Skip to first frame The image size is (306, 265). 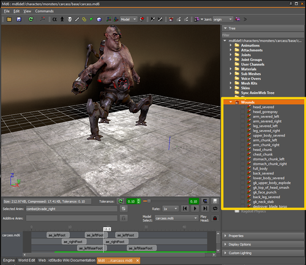click(185, 209)
